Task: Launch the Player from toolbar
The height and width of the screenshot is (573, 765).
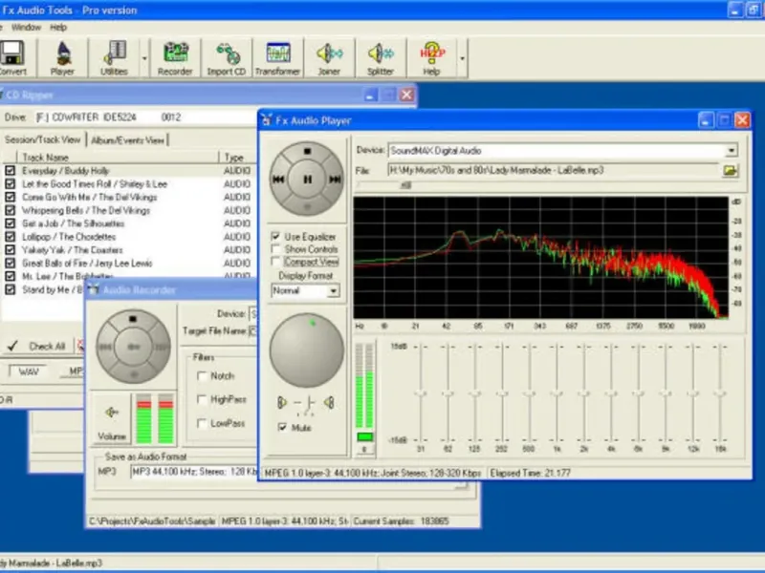Action: coord(62,58)
